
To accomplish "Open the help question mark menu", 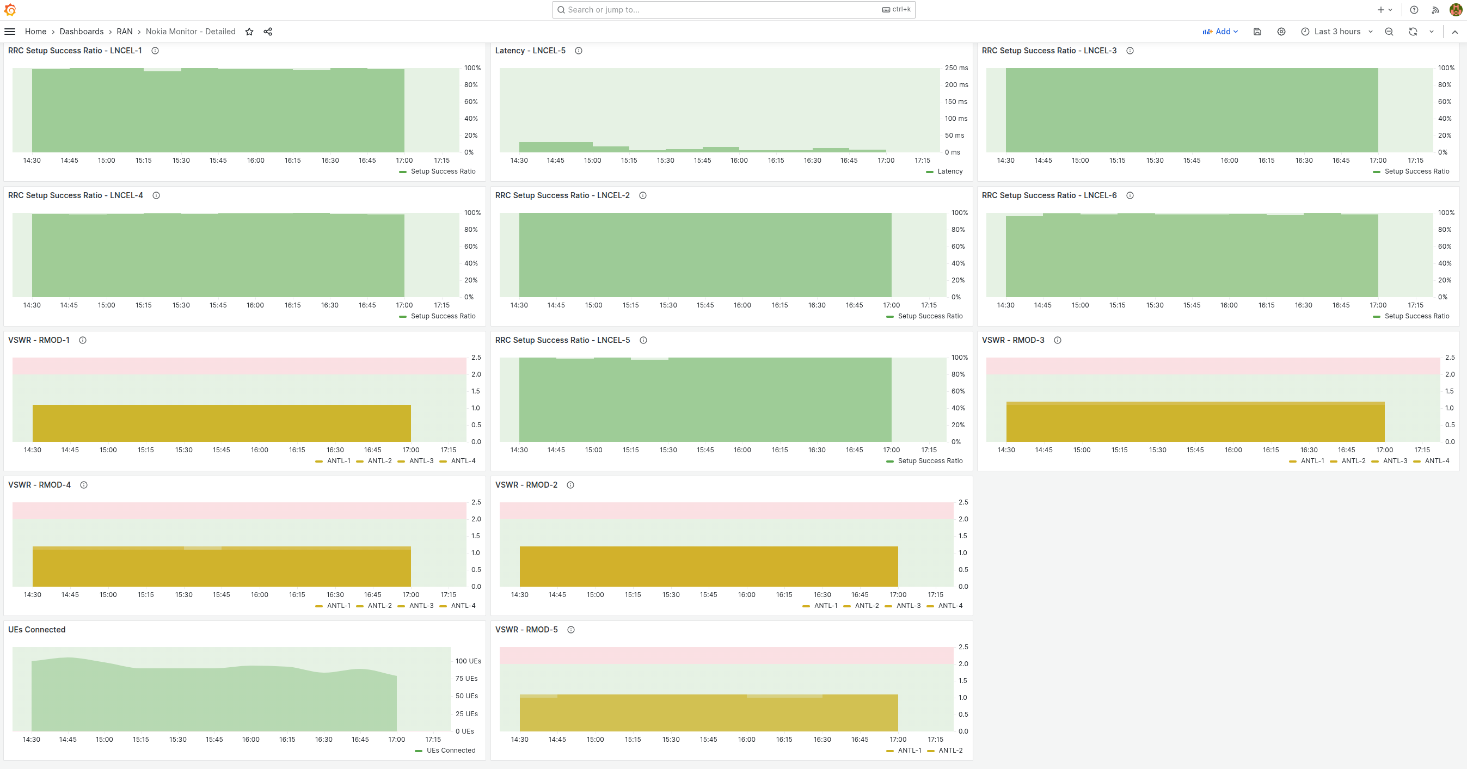I will (x=1414, y=10).
